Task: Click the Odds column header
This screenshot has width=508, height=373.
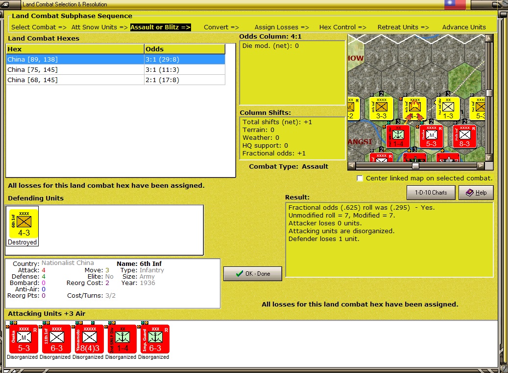Action: click(185, 49)
